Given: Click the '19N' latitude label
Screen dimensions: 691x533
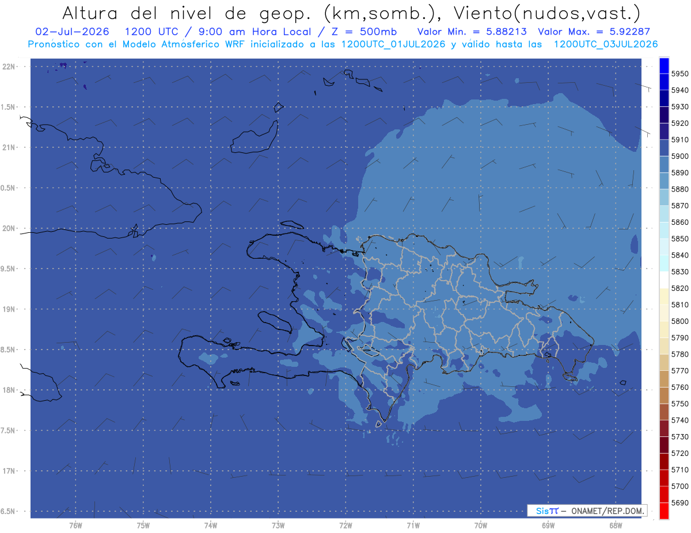Looking at the screenshot, I should click(x=10, y=309).
